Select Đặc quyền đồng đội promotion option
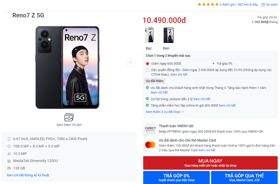This screenshot has width=280, height=184. pos(148,70)
